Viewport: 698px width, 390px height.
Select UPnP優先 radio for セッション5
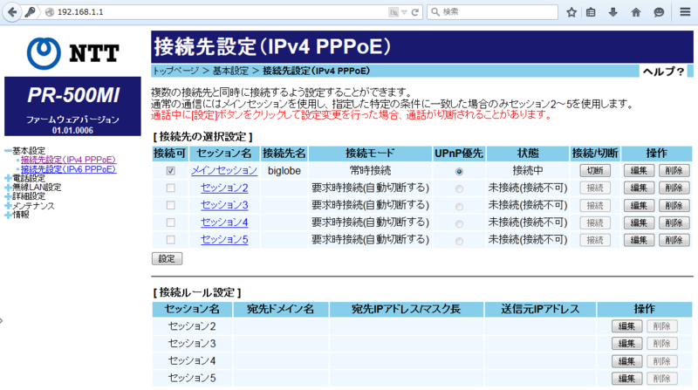pos(459,242)
